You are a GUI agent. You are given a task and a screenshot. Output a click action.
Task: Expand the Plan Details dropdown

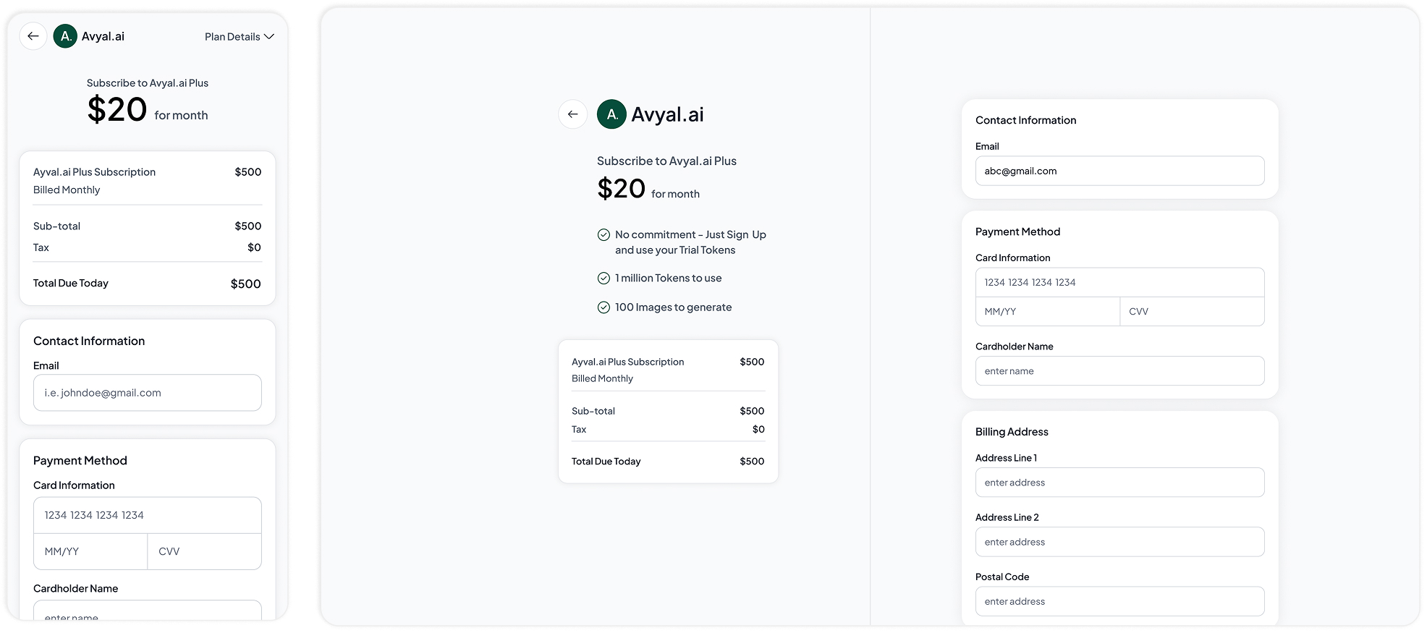(x=239, y=37)
